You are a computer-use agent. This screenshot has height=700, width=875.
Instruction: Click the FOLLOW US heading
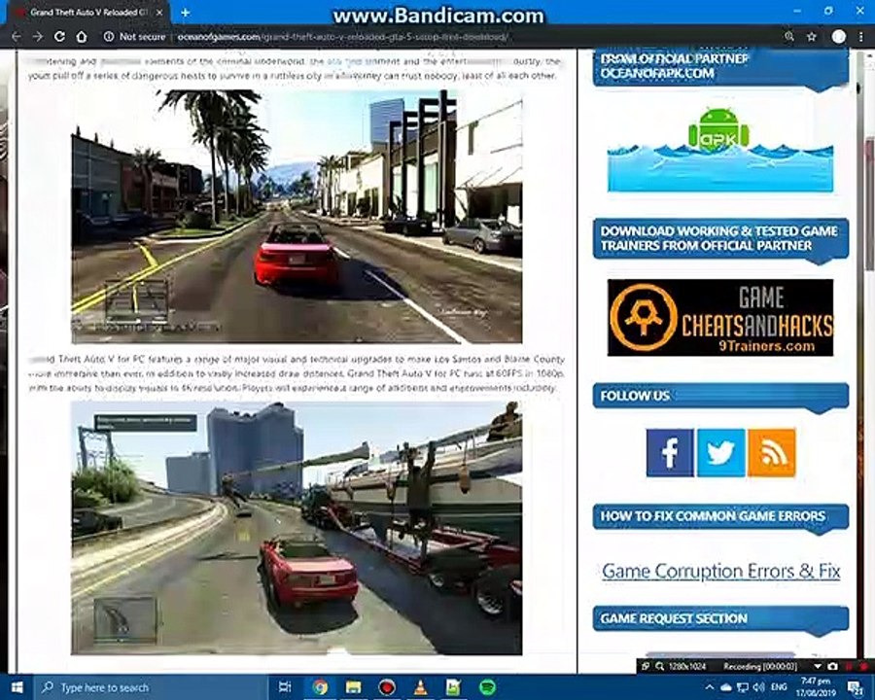click(x=720, y=396)
